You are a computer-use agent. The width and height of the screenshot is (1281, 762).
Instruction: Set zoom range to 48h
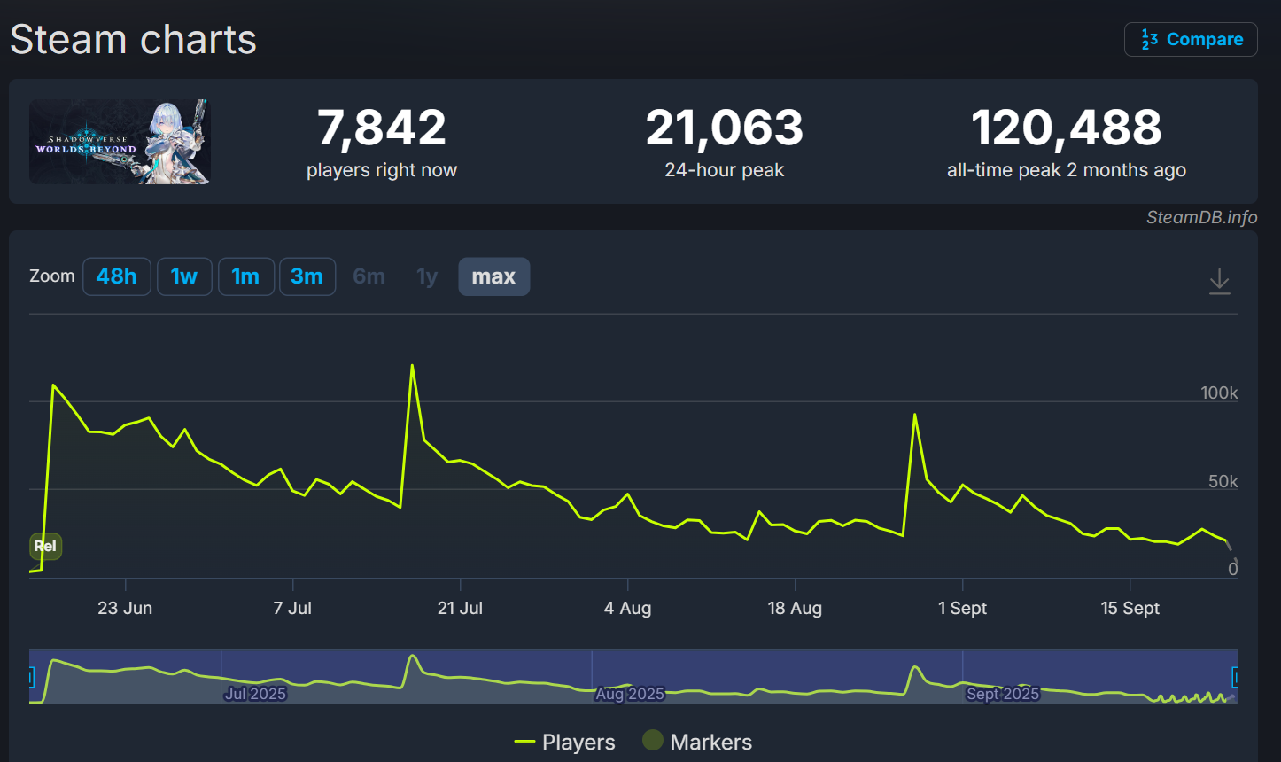click(x=117, y=276)
